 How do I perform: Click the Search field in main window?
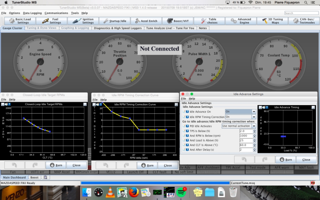[302, 13]
